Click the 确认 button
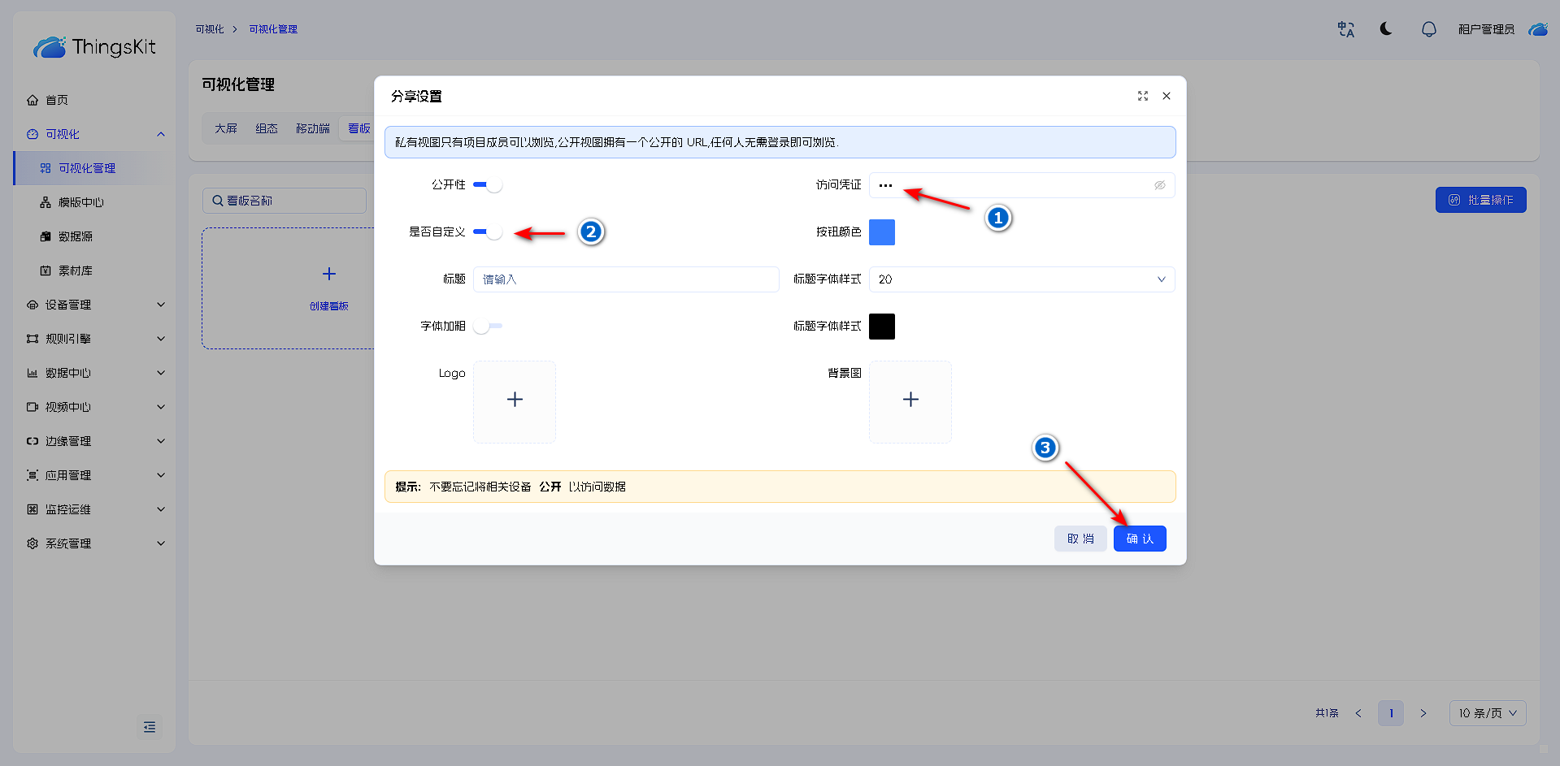This screenshot has height=766, width=1560. pos(1139,539)
